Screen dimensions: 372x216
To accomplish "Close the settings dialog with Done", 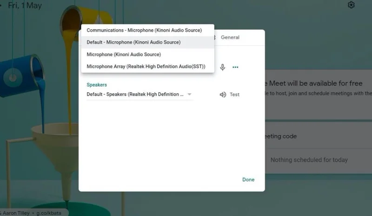I will click(248, 179).
